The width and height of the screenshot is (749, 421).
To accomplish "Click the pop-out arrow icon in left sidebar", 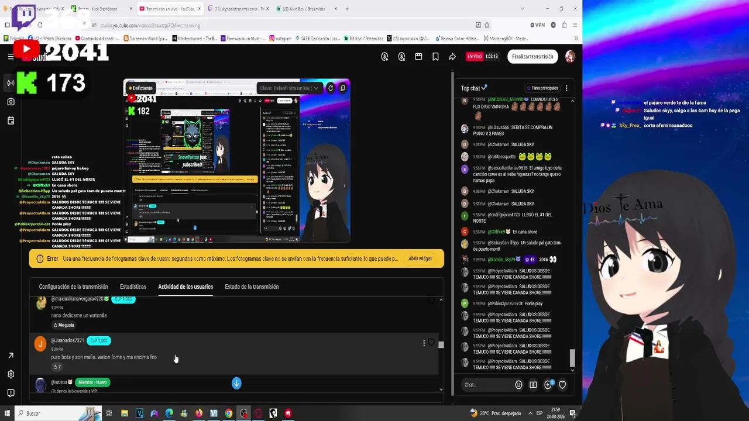I will coord(11,356).
